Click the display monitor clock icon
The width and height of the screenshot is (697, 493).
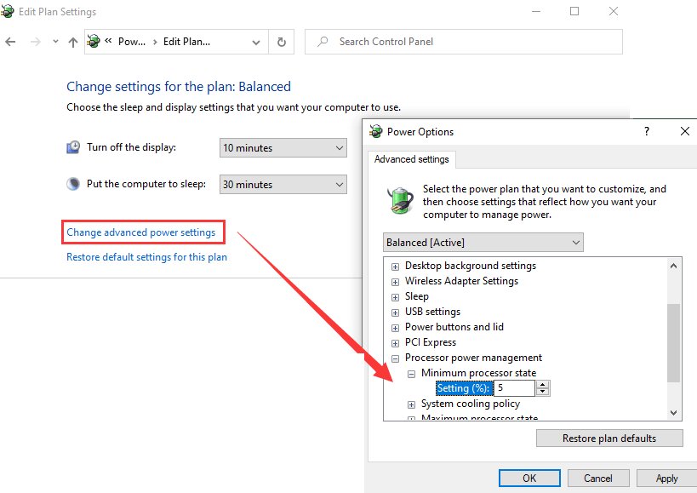73,147
